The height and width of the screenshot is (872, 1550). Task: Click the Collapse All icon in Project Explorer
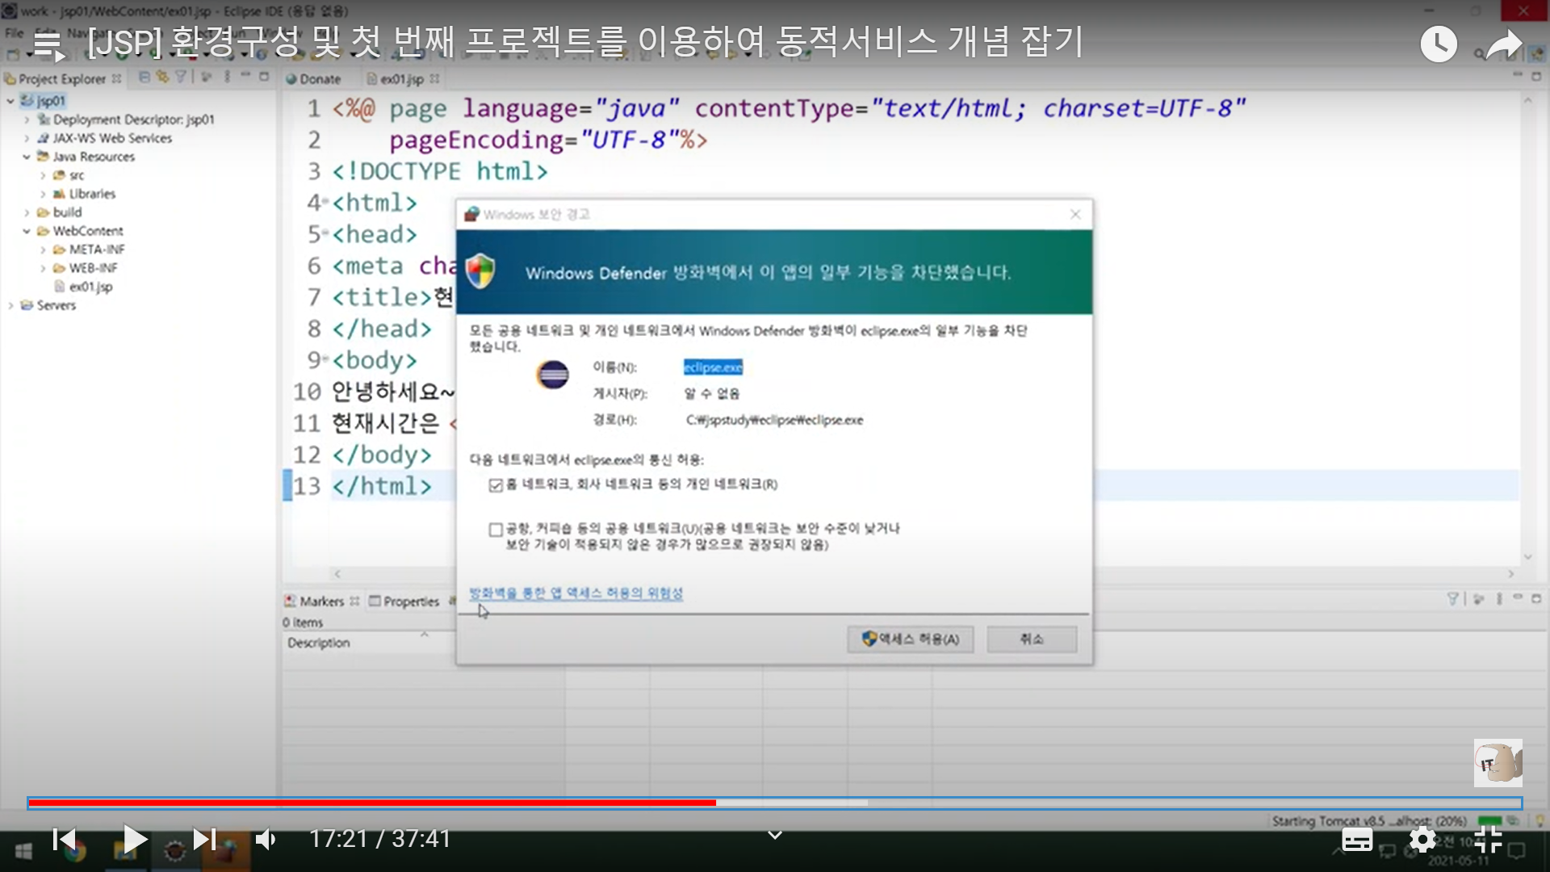pyautogui.click(x=145, y=77)
